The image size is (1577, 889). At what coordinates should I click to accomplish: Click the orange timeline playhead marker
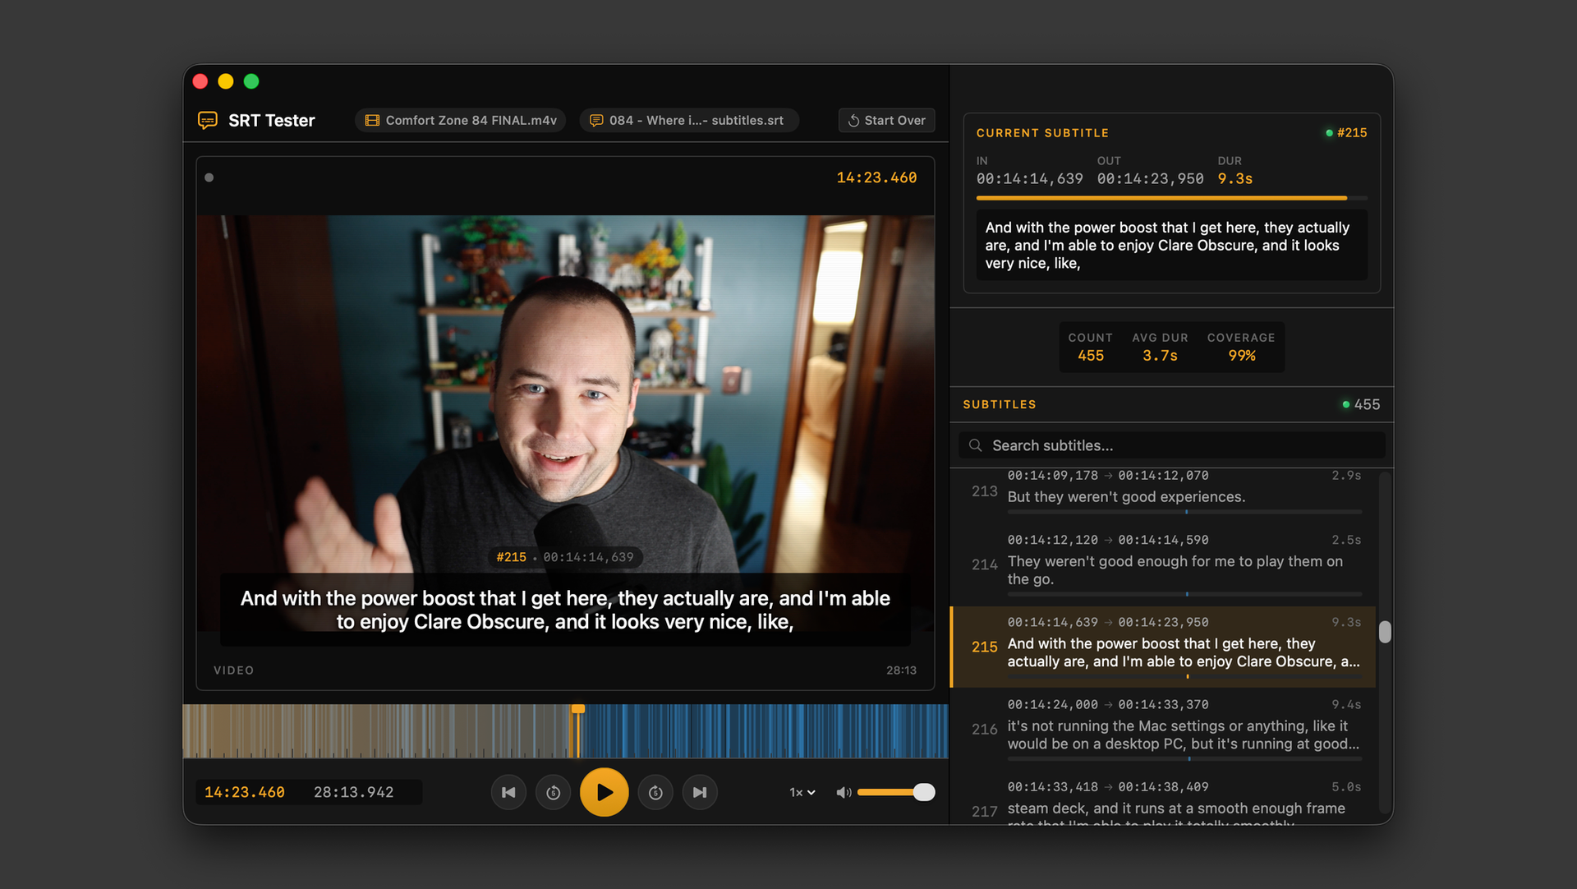[578, 709]
